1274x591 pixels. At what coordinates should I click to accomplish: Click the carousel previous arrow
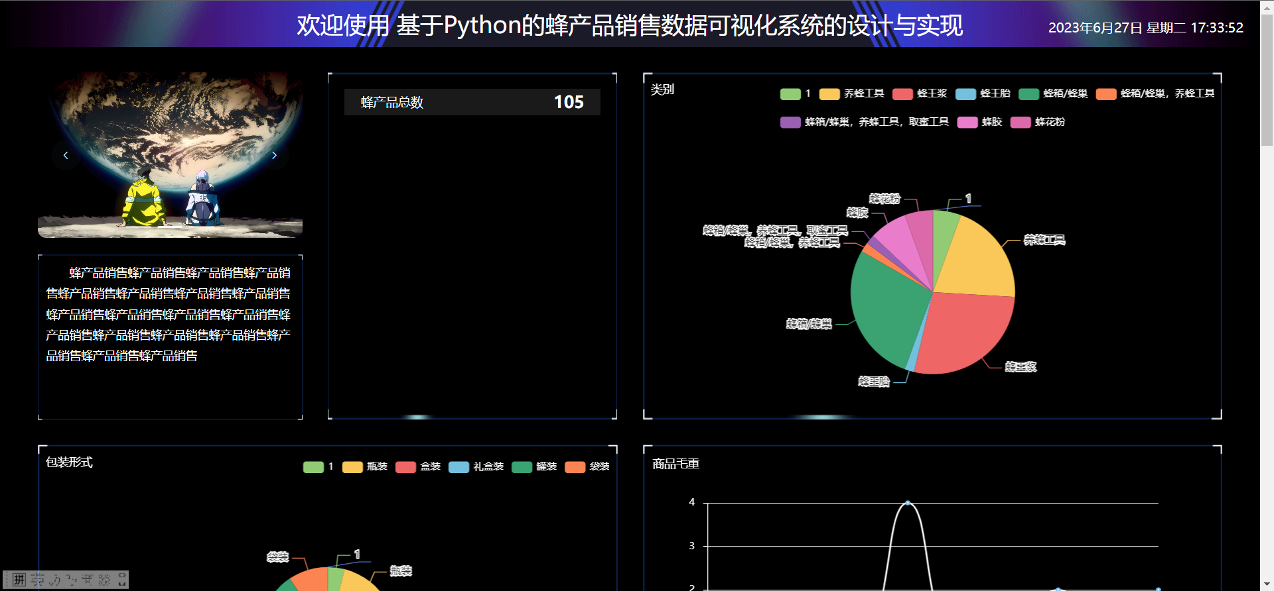coord(66,155)
